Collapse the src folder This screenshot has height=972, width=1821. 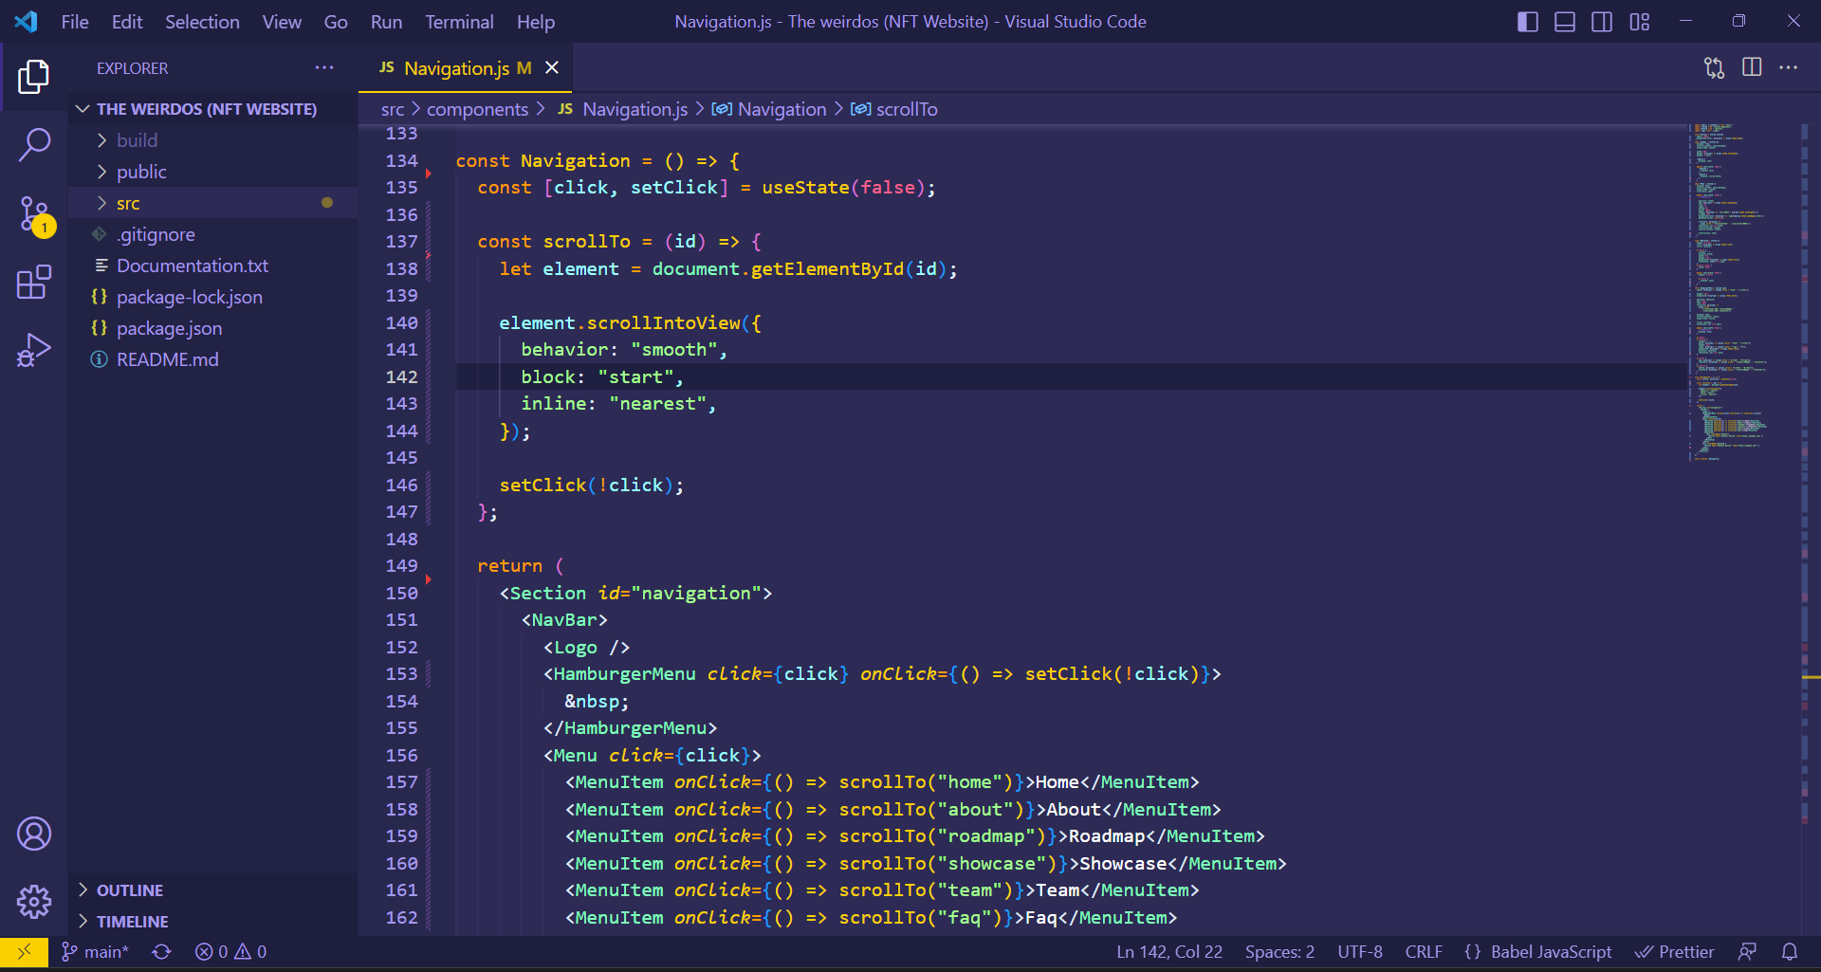click(128, 202)
